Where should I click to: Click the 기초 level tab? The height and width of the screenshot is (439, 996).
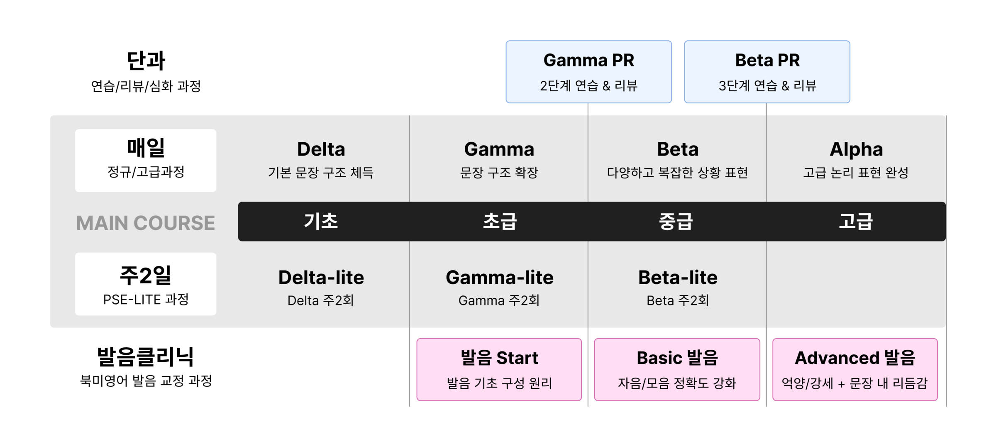[x=321, y=221]
